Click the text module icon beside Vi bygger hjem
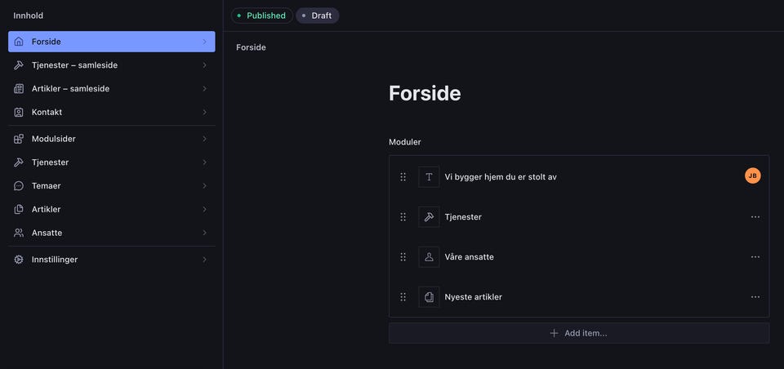 [x=429, y=177]
